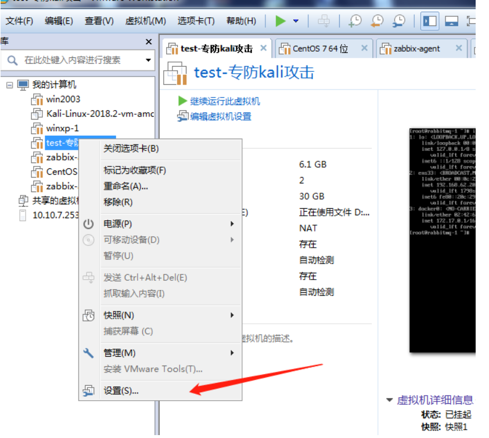This screenshot has width=489, height=438.
Task: Open the 文件(F) menu
Action: click(x=19, y=21)
